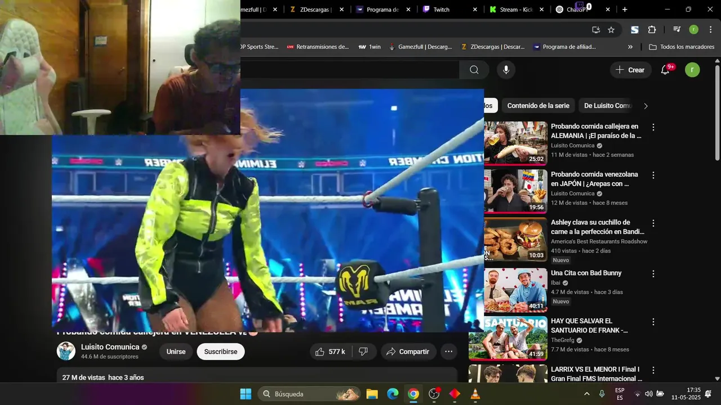This screenshot has width=721, height=405.
Task: Click the install app icon in address bar
Action: (596, 30)
